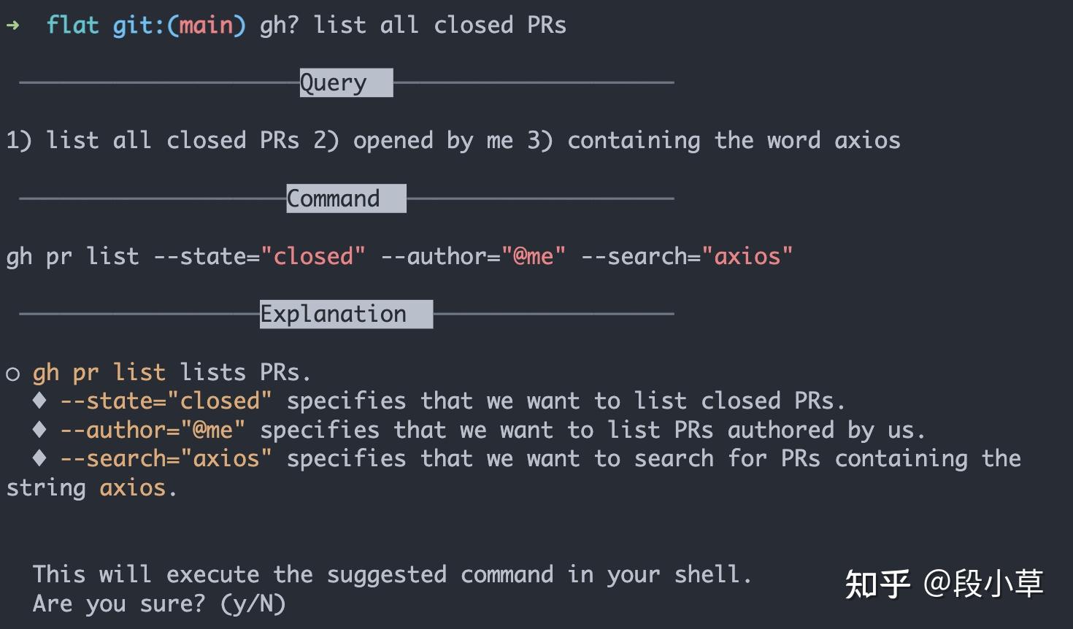This screenshot has height=629, width=1073.
Task: Click the "closed" value in the command
Action: click(312, 256)
